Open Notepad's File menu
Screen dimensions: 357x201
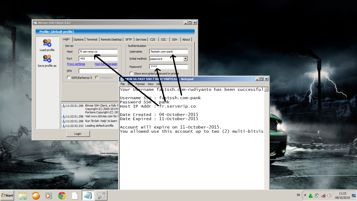123,84
